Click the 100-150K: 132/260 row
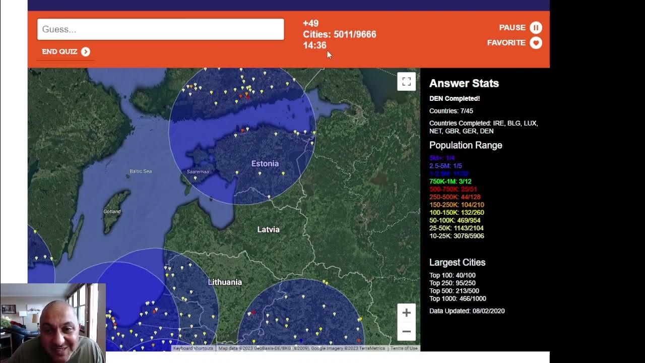Viewport: 645px width, 363px height. (457, 213)
